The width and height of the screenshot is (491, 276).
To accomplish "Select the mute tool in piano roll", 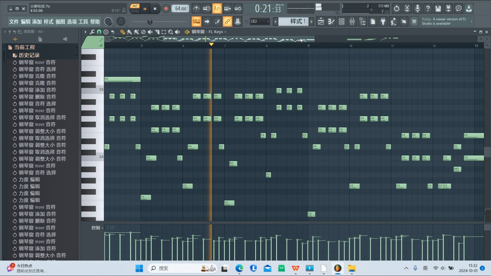I will [150, 32].
